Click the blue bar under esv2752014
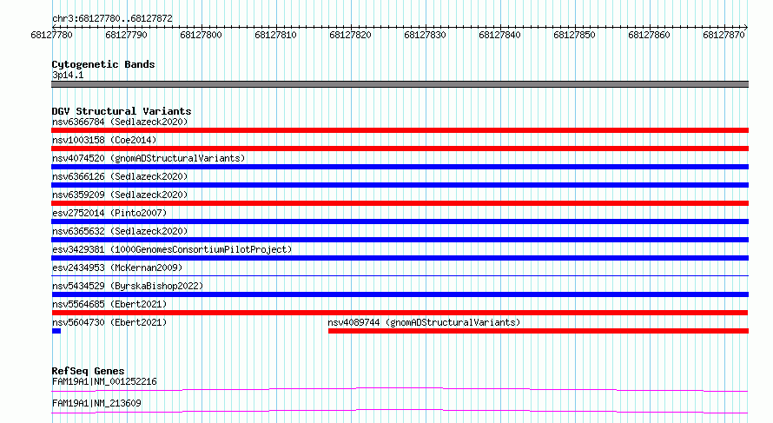Screen dimensions: 773x423 (x=400, y=221)
